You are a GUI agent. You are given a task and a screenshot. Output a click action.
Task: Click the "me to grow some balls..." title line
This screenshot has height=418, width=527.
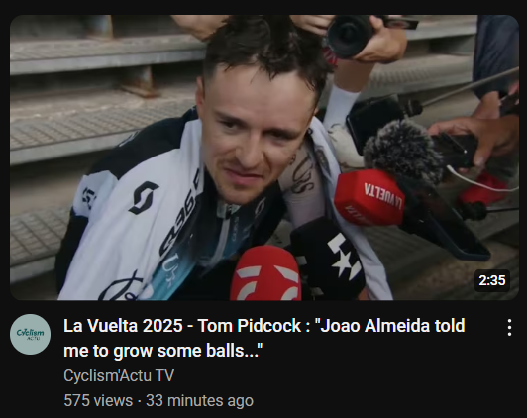(163, 351)
